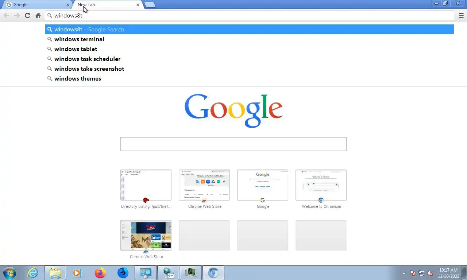Open the Directory Listing thumbnail

point(146,185)
